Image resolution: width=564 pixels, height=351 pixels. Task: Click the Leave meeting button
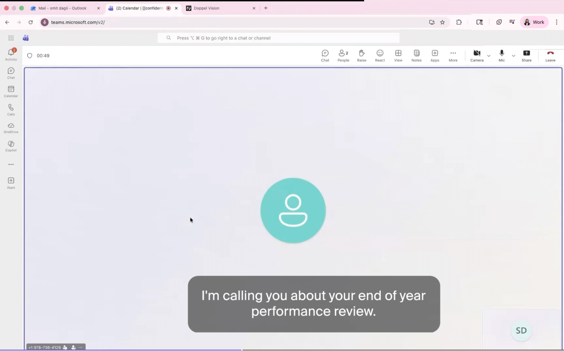[550, 55]
